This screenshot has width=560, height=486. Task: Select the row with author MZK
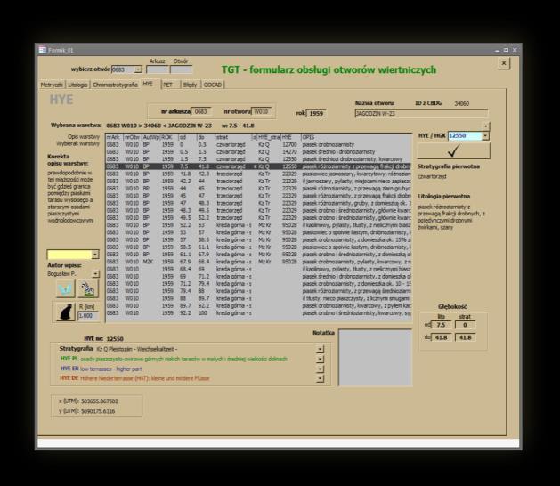pos(258,262)
